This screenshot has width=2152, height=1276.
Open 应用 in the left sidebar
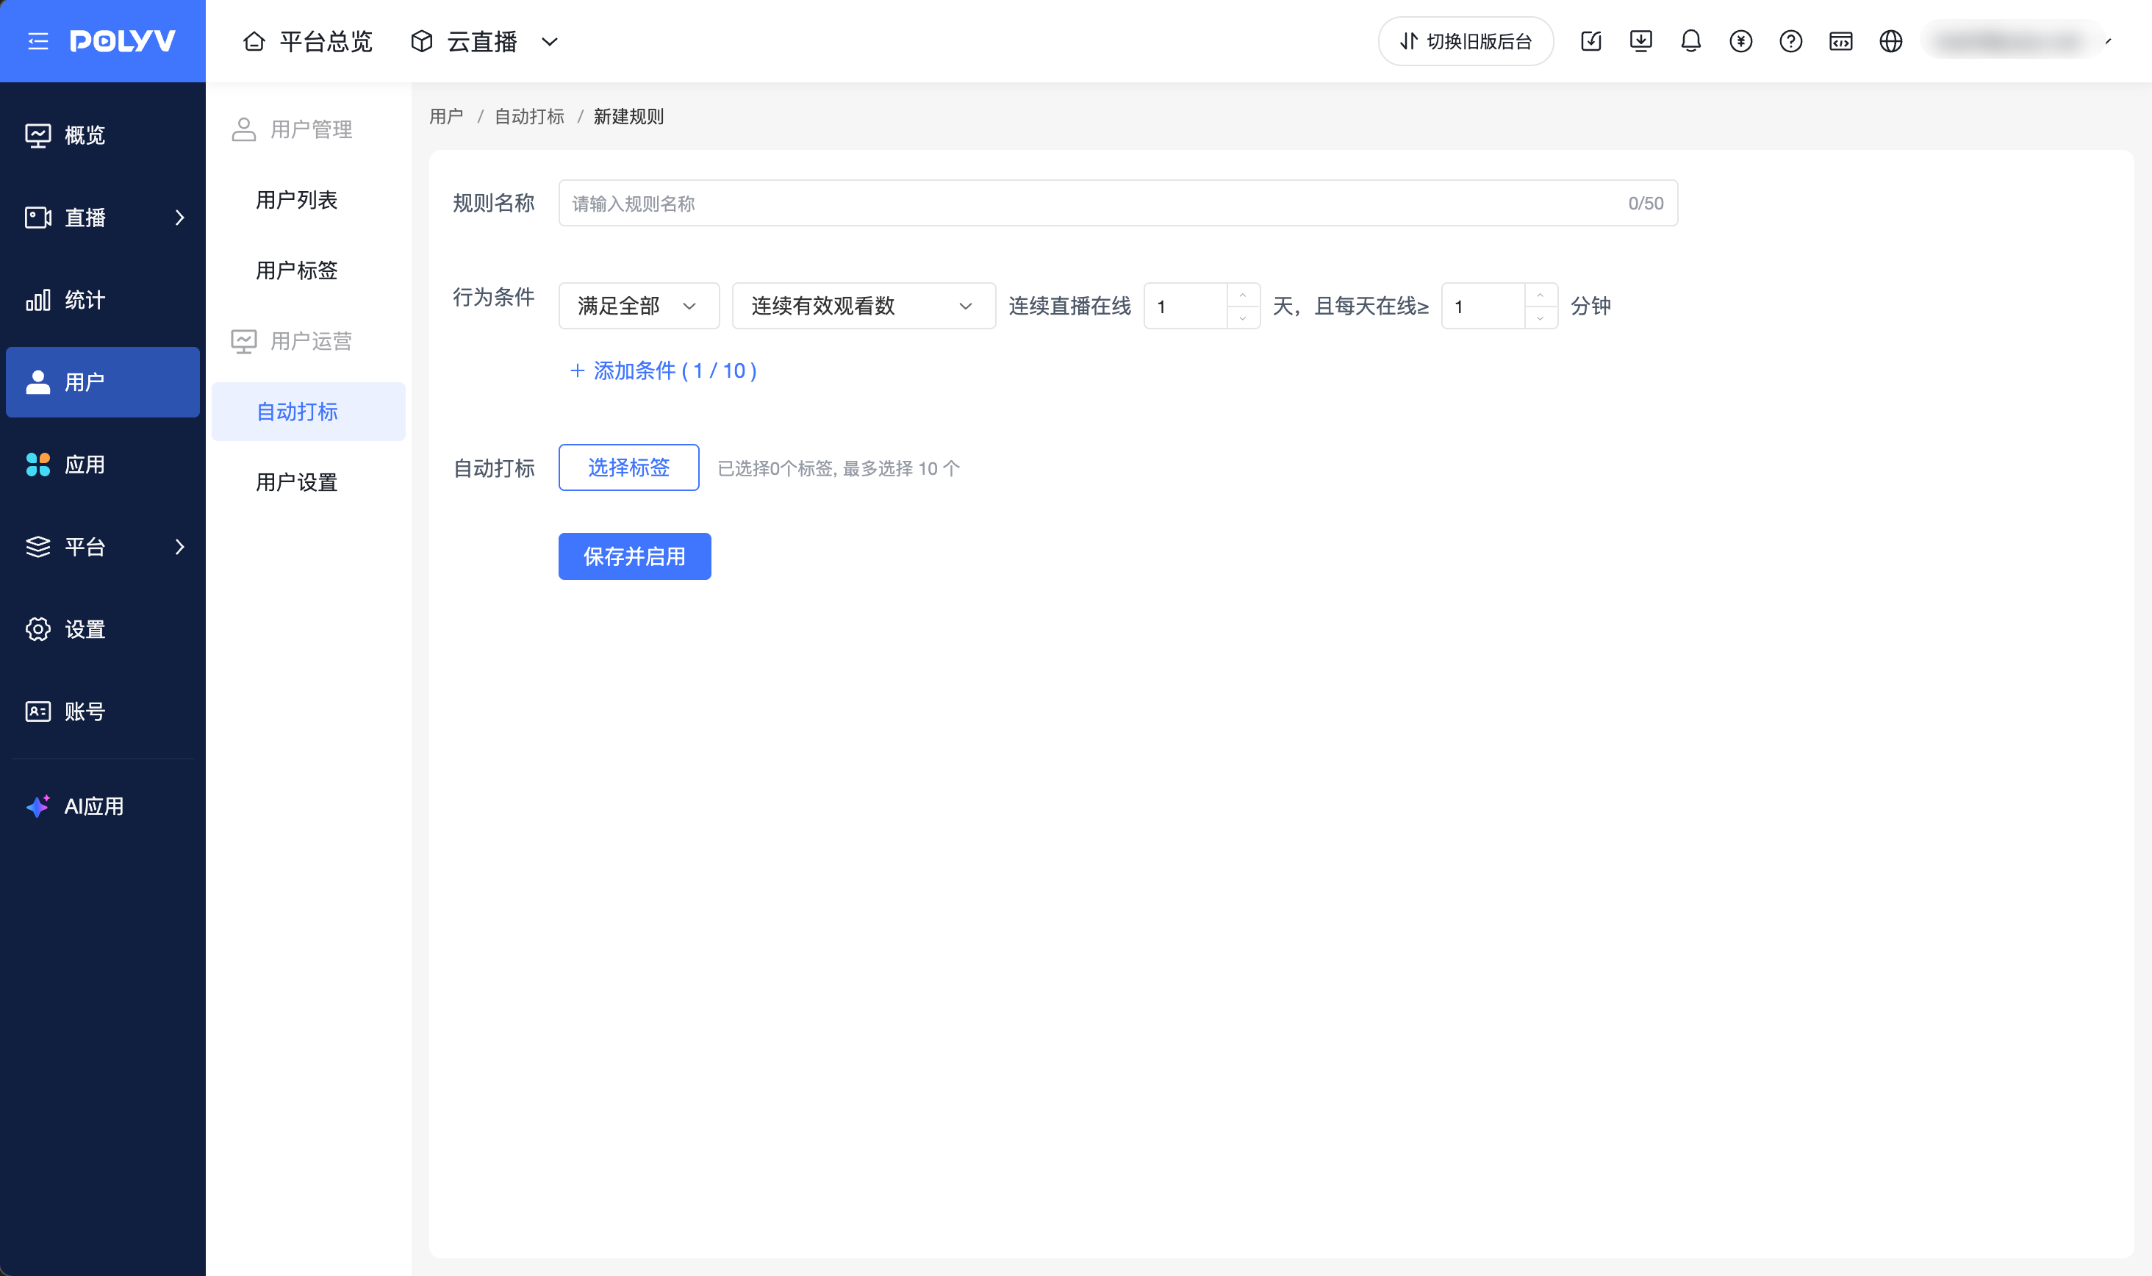[102, 465]
